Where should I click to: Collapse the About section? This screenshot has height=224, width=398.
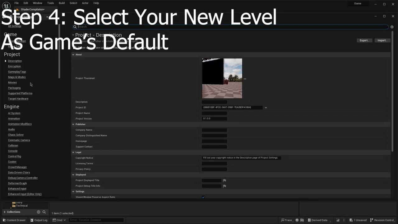(73, 55)
